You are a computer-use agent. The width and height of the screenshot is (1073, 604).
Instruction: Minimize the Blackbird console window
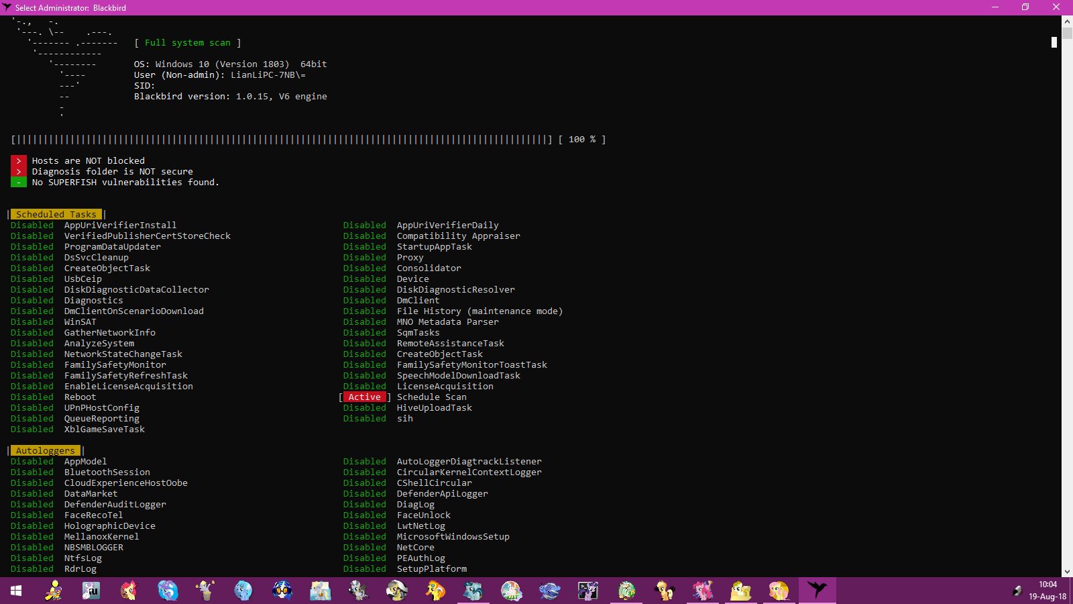click(995, 7)
